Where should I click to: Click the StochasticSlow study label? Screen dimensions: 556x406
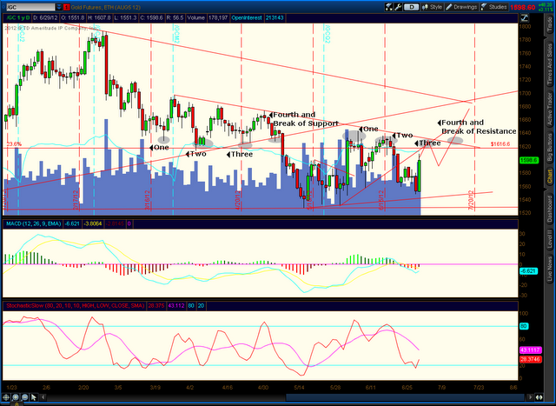[x=76, y=305]
